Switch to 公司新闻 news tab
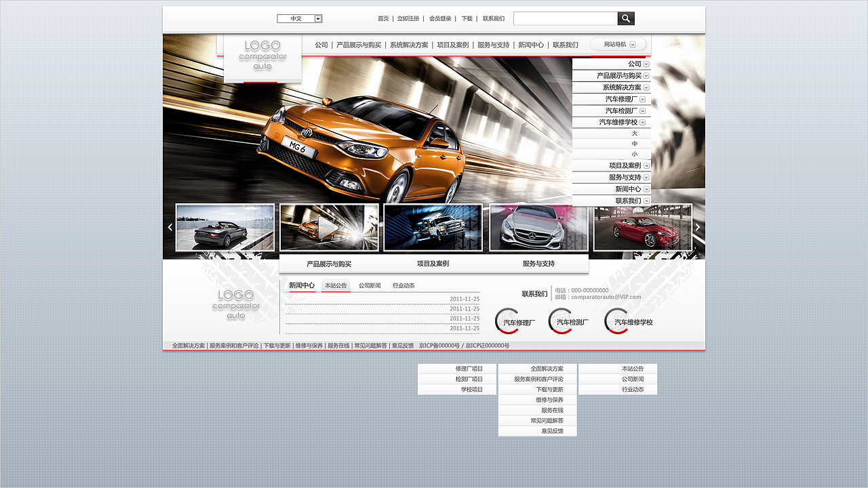 pos(370,286)
